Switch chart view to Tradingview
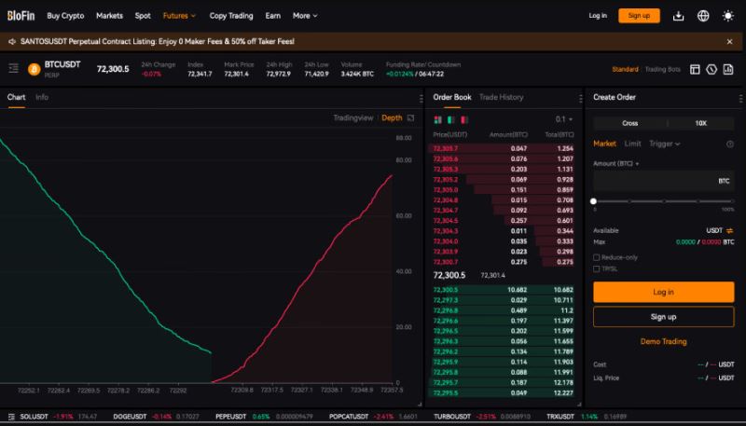Viewport: 746px width, 426px height. pos(352,117)
